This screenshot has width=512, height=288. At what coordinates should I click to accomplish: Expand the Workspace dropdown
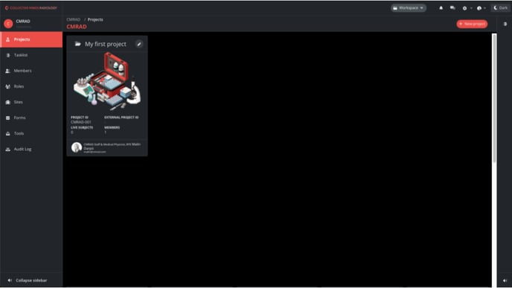pos(409,8)
